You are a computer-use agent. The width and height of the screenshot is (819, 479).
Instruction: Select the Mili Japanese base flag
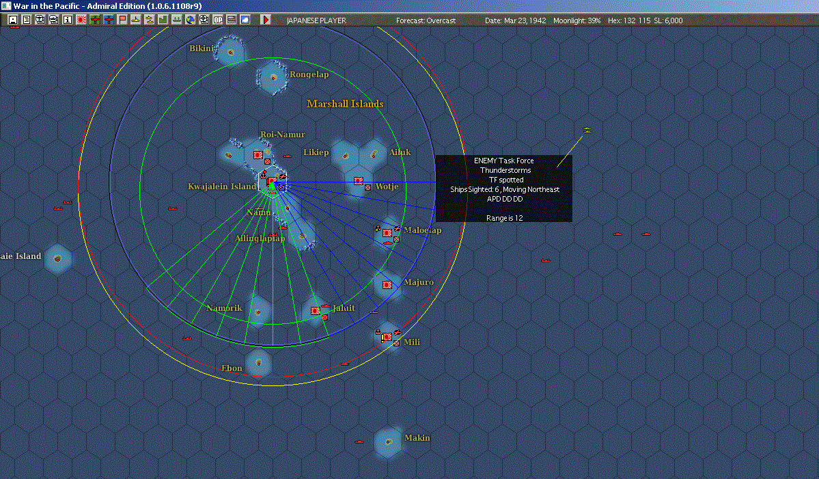click(387, 337)
